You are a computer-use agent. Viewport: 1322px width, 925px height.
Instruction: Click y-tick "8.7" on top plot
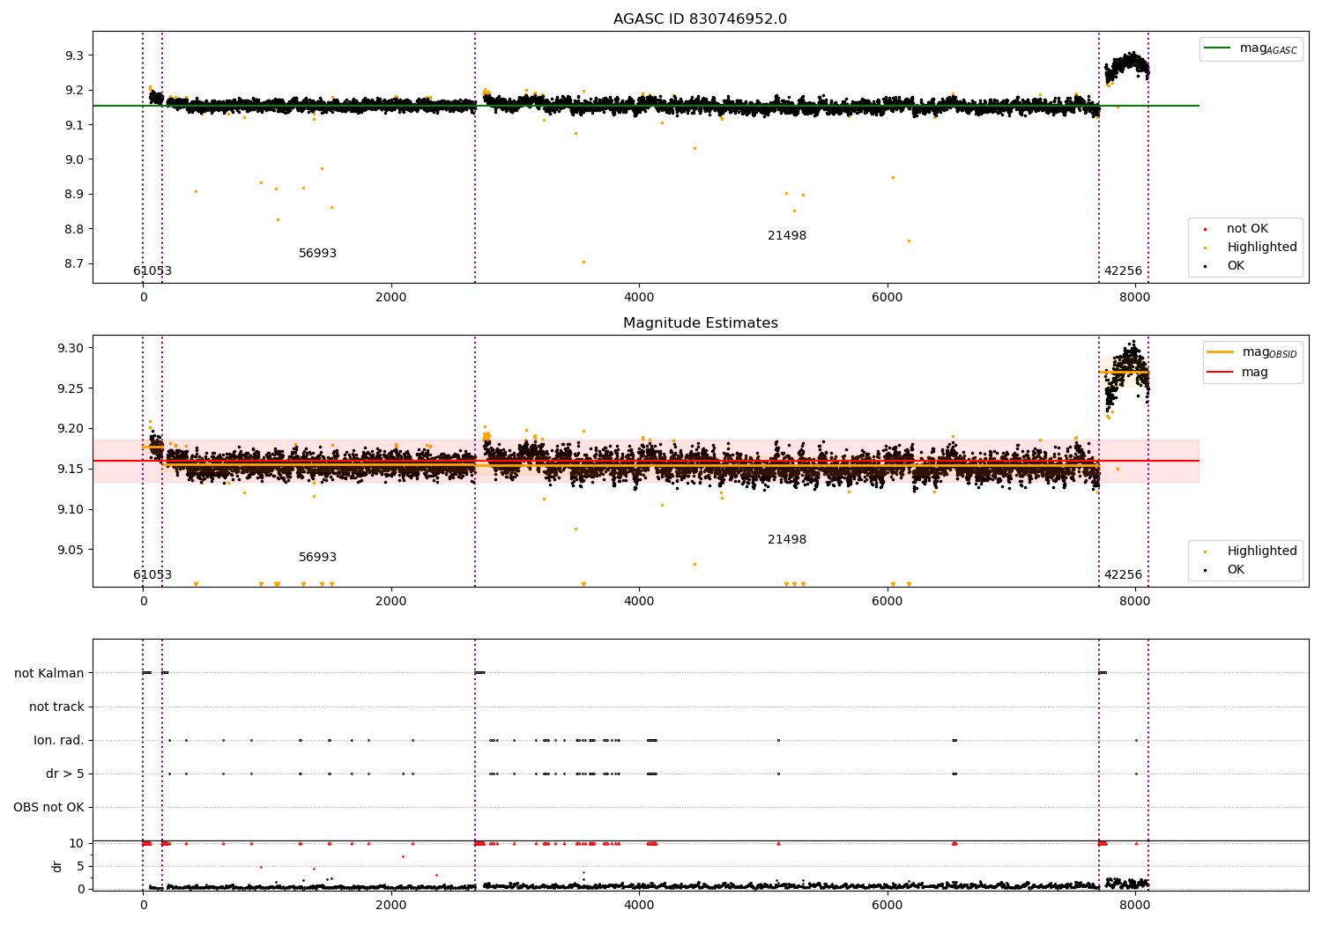coord(74,263)
